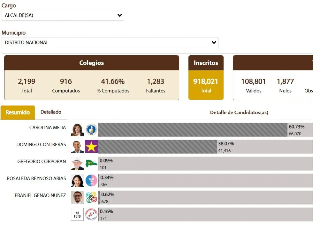Image resolution: width=313 pixels, height=238 pixels.
Task: Click the candidate name CAROLINA MEJIA
Action: coord(48,127)
